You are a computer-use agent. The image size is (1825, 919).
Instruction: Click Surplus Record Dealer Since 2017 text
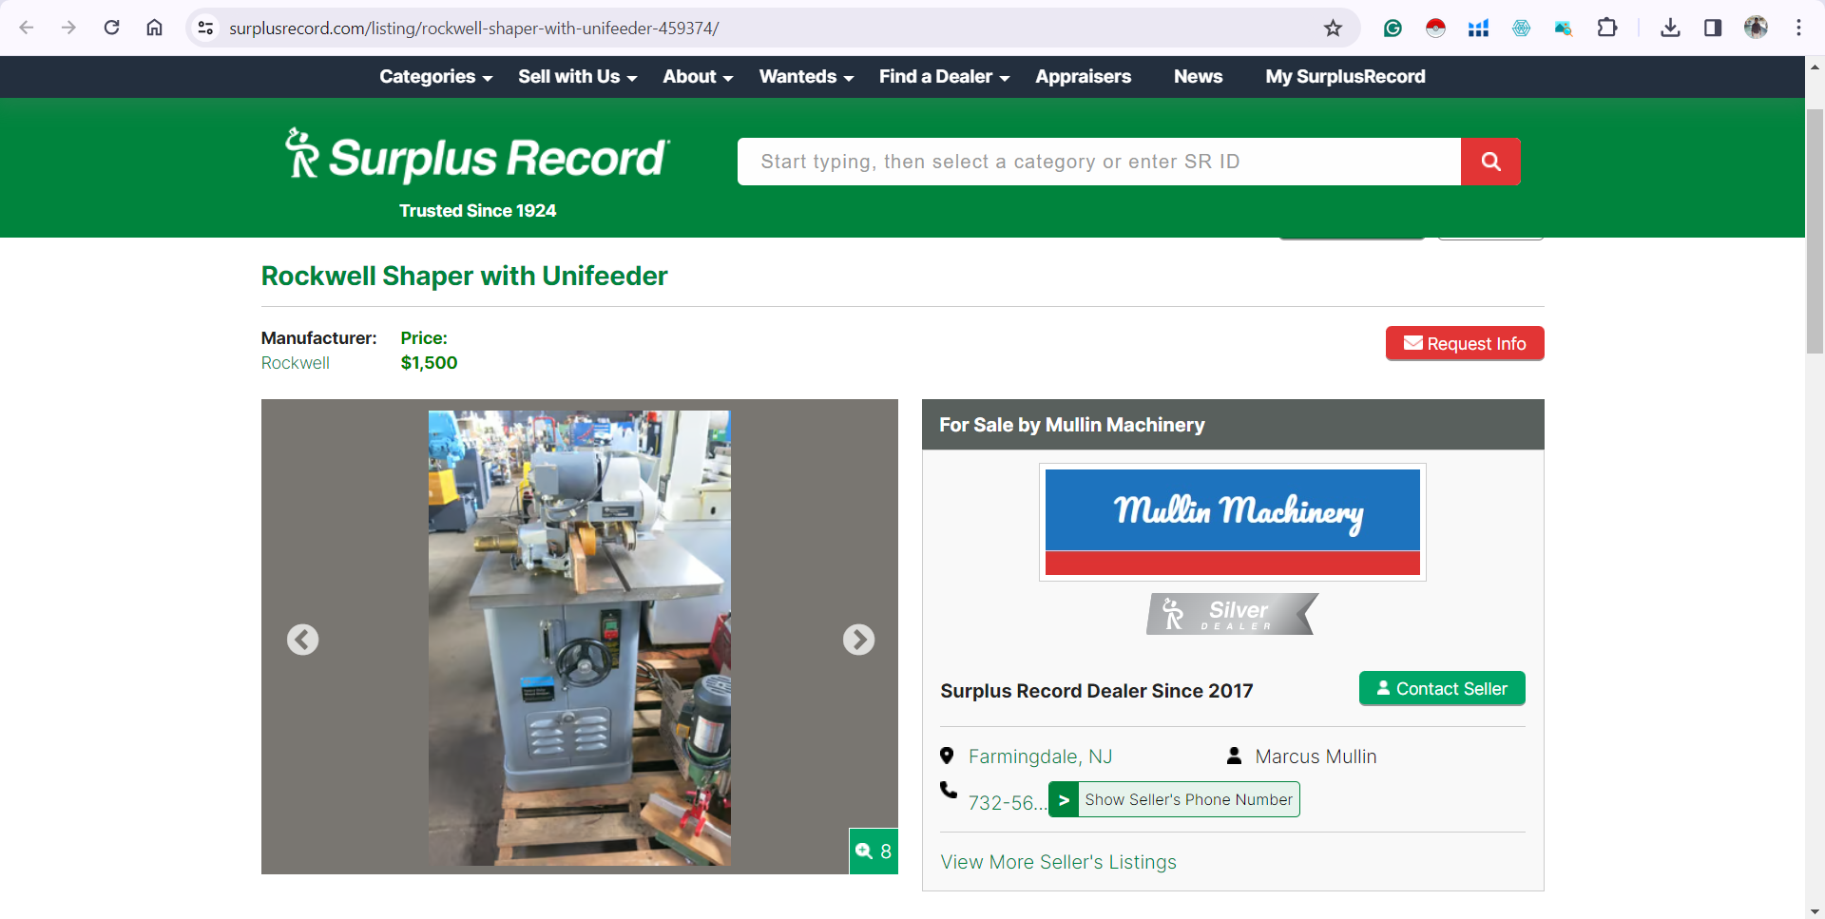(x=1096, y=691)
